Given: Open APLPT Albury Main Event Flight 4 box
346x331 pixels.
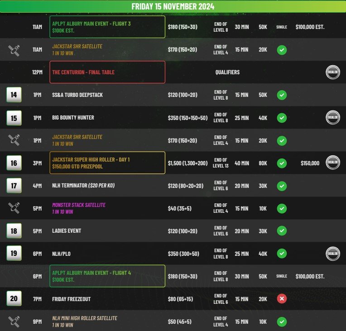Looking at the screenshot, I should 107,276.
